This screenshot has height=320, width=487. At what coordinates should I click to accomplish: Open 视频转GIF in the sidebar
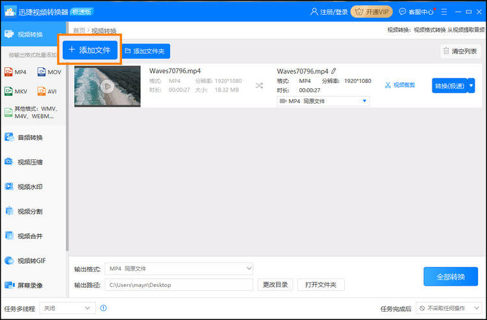25,261
